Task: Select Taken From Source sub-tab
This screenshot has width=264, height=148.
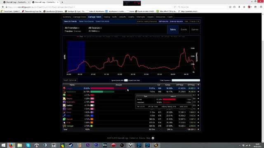Action: pyautogui.click(x=86, y=21)
